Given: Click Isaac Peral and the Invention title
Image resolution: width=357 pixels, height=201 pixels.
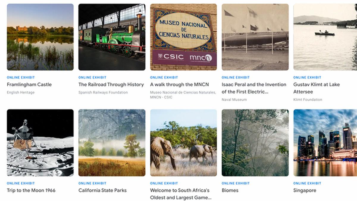Looking at the screenshot, I should pyautogui.click(x=254, y=88).
